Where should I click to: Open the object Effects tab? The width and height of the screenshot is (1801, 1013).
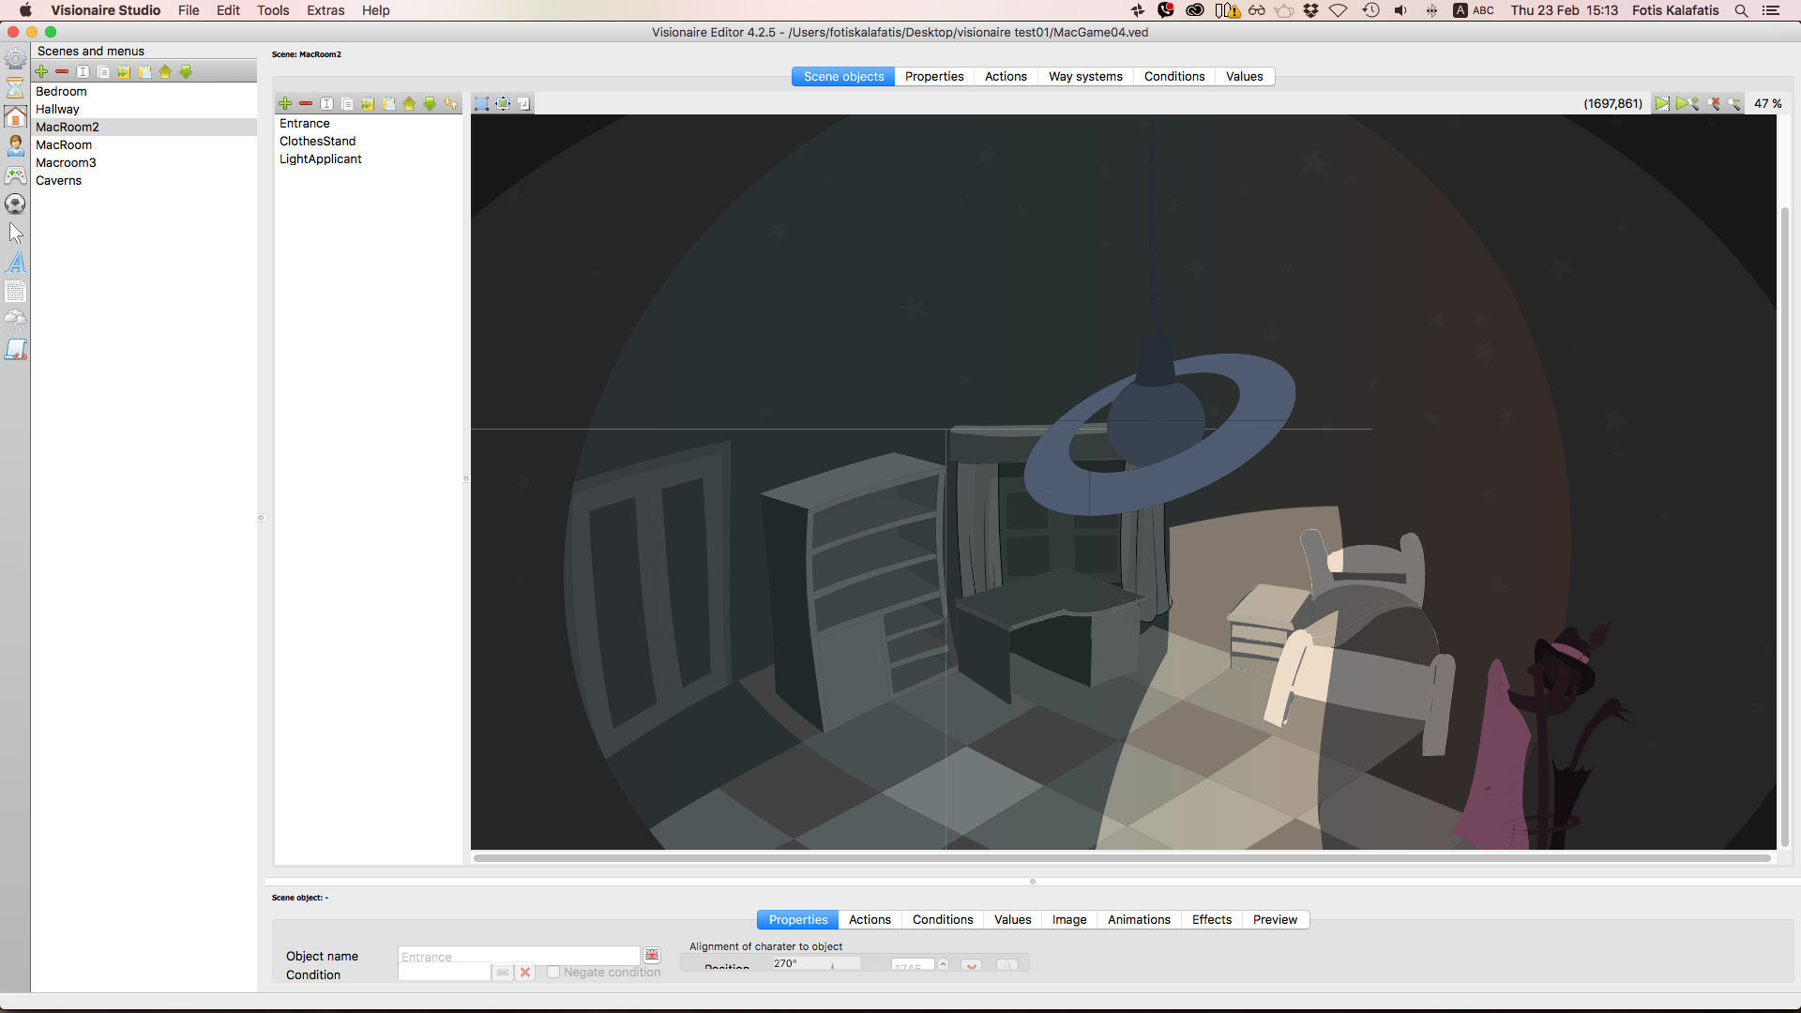pyautogui.click(x=1212, y=920)
